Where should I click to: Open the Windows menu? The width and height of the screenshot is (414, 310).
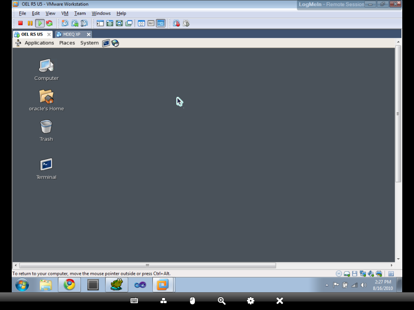101,13
